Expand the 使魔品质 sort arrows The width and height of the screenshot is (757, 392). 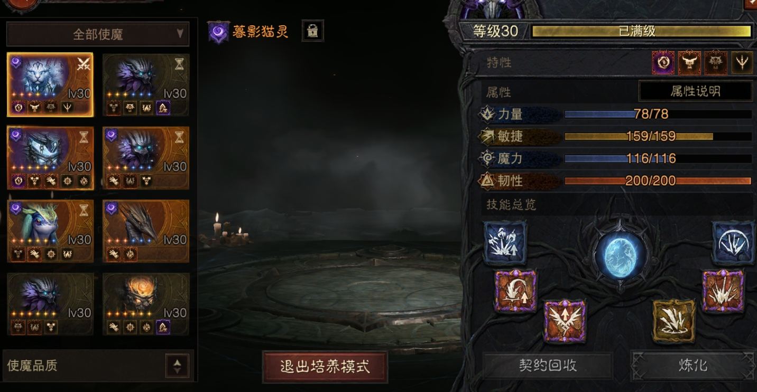pyautogui.click(x=177, y=366)
